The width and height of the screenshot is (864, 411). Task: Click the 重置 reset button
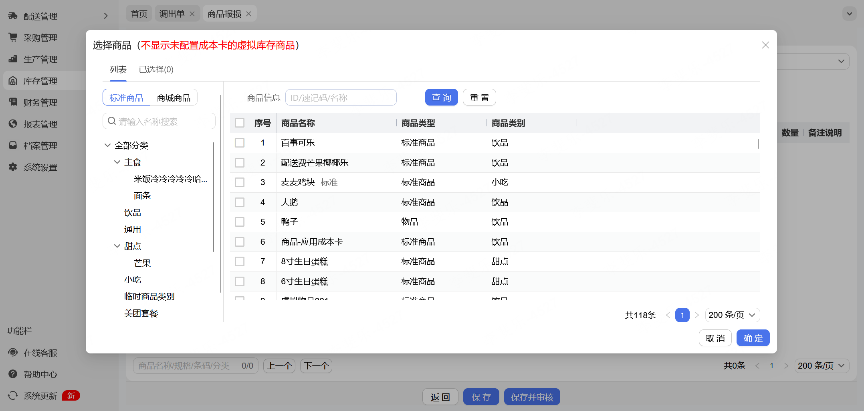[479, 98]
